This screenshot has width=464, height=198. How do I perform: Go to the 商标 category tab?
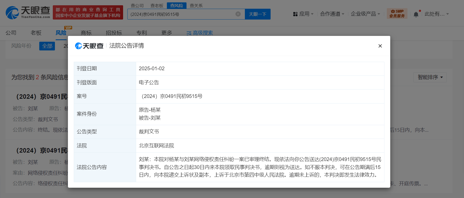click(86, 33)
